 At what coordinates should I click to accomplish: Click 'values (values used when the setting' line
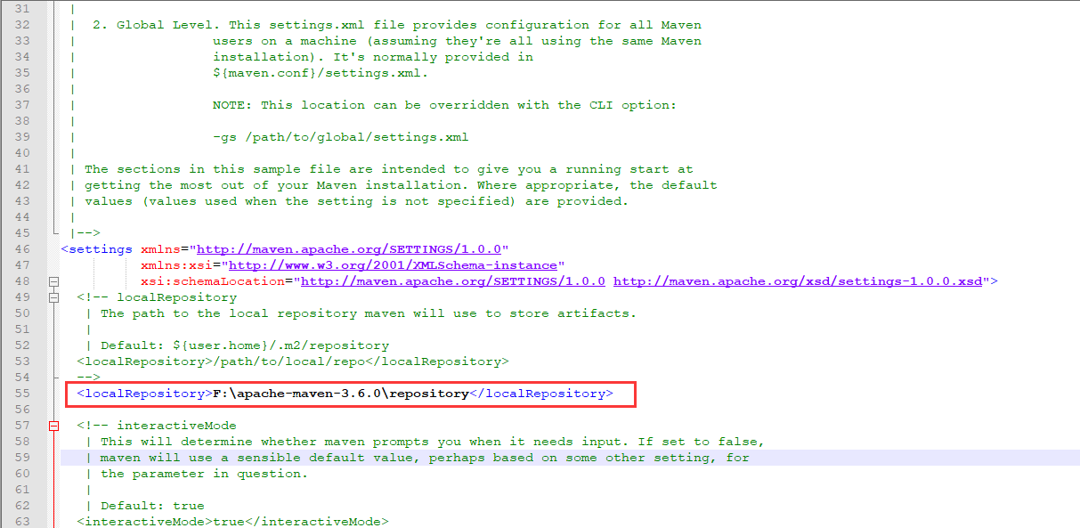(x=357, y=201)
